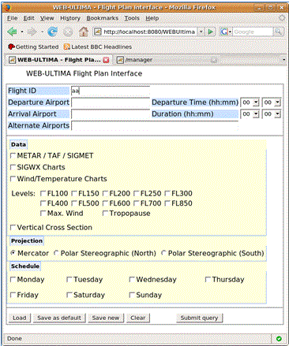
Task: Open the Bookmarks menu
Action: (x=103, y=18)
